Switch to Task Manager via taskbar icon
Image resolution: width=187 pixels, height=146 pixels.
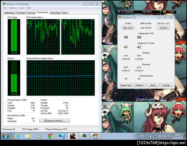tap(84, 136)
